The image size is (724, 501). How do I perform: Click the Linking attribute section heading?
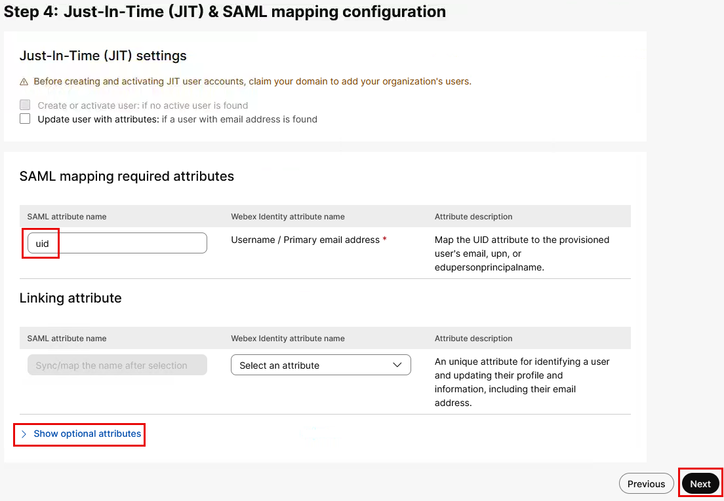71,298
